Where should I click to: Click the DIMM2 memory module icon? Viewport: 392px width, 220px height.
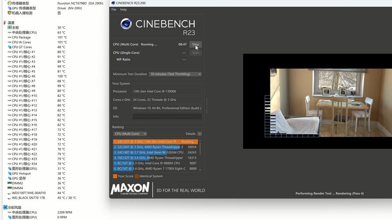pyautogui.click(x=10, y=183)
